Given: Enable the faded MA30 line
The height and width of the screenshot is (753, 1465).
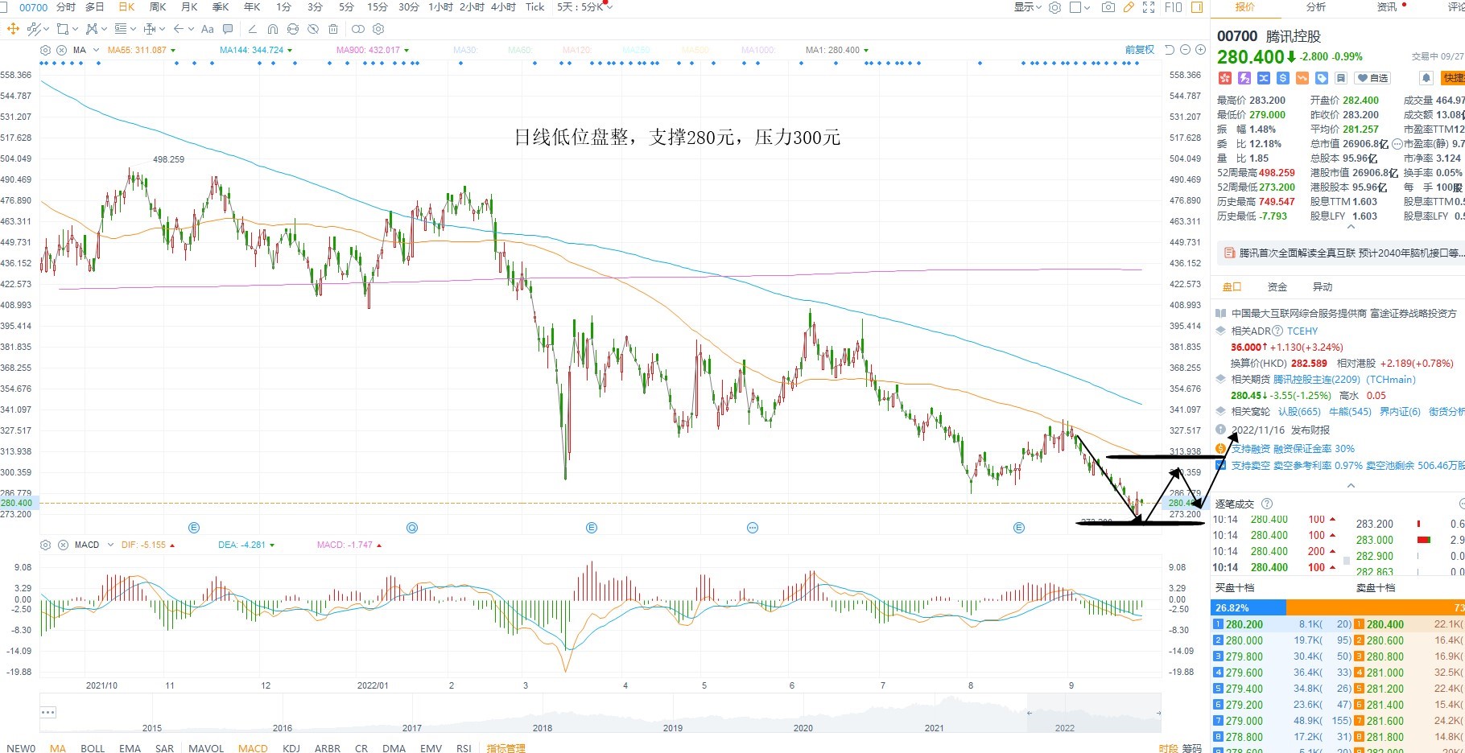Looking at the screenshot, I should click(x=465, y=50).
